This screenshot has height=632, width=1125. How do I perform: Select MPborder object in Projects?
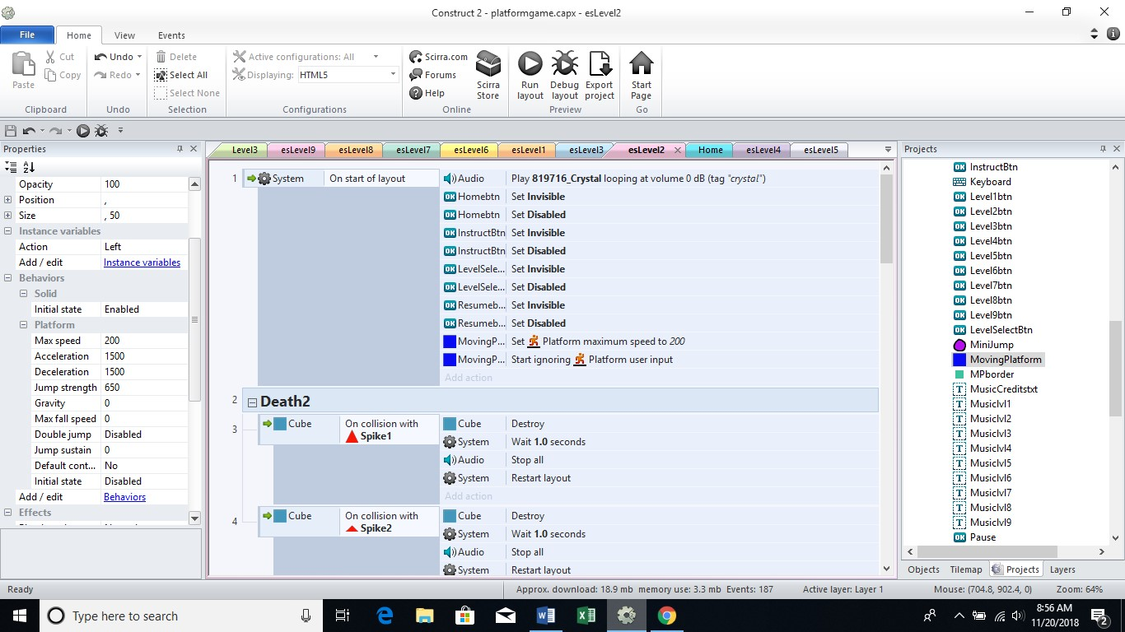coord(983,374)
